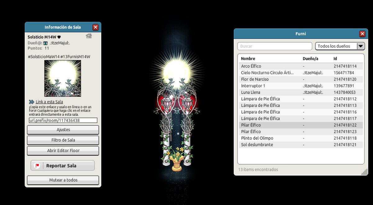Close the Furni window
The height and width of the screenshot is (205, 373).
[x=362, y=34]
